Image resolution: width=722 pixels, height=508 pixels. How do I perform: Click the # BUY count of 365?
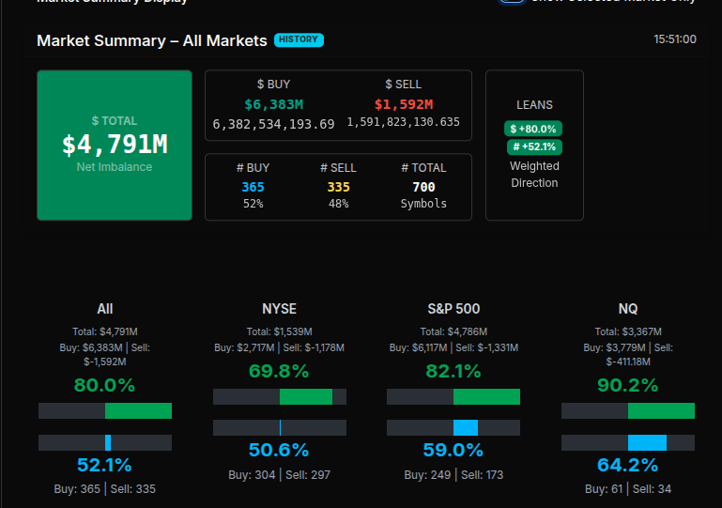click(x=253, y=187)
